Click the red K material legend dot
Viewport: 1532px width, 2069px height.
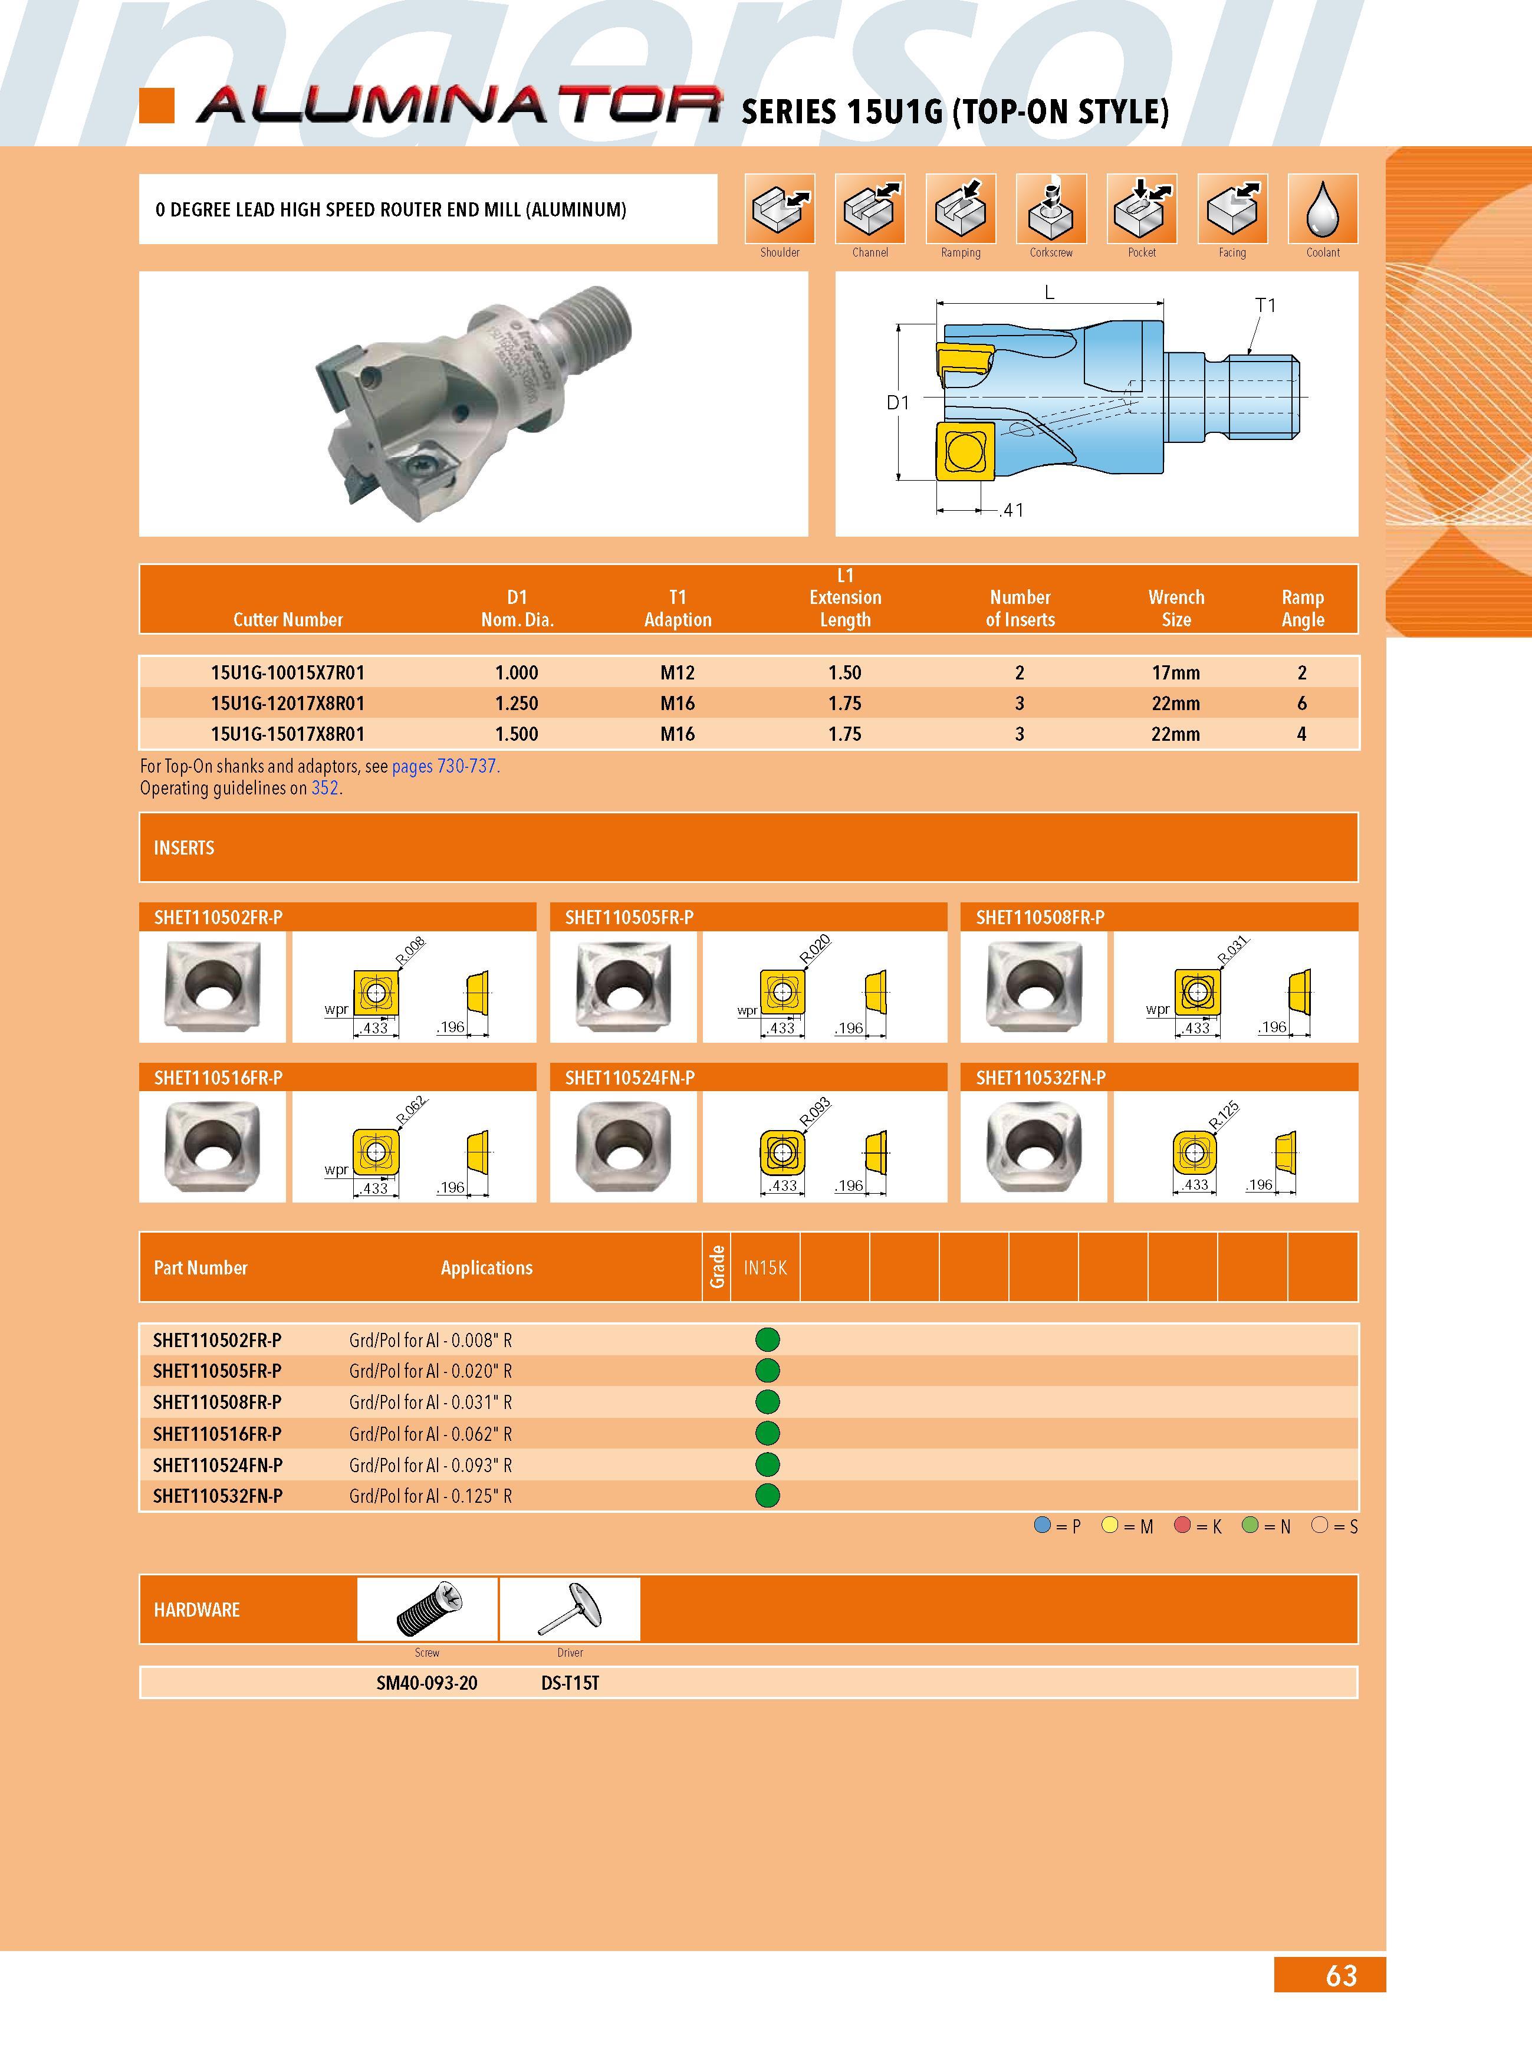pos(1182,1526)
